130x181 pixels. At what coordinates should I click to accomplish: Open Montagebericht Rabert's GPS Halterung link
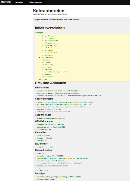click(x=50, y=125)
